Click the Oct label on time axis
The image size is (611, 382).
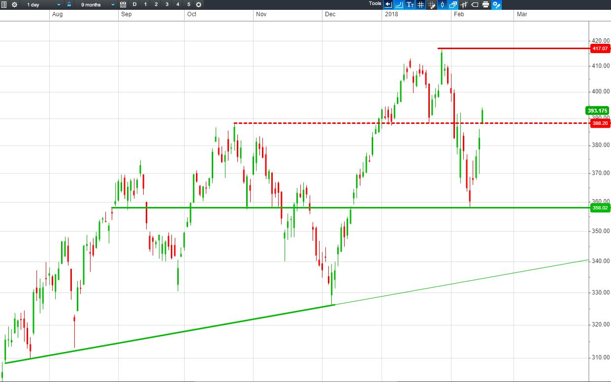pyautogui.click(x=192, y=14)
